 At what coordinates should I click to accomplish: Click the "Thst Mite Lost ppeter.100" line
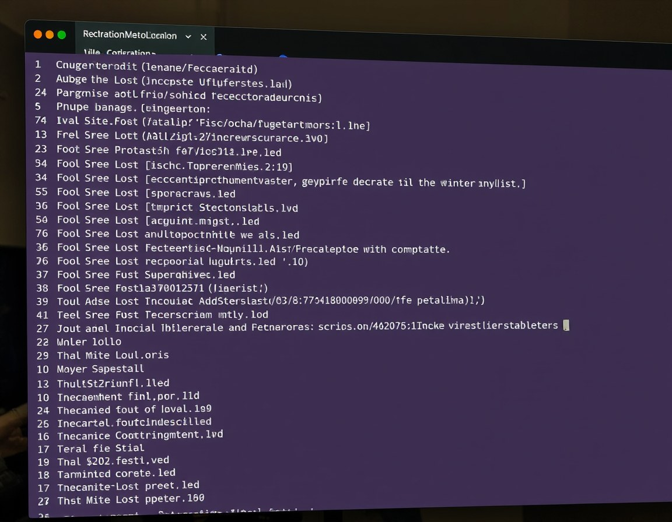click(131, 499)
